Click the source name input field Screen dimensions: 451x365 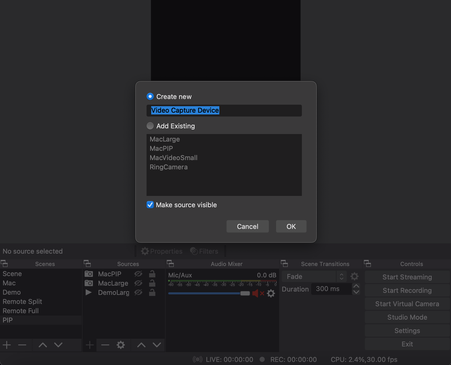(224, 110)
